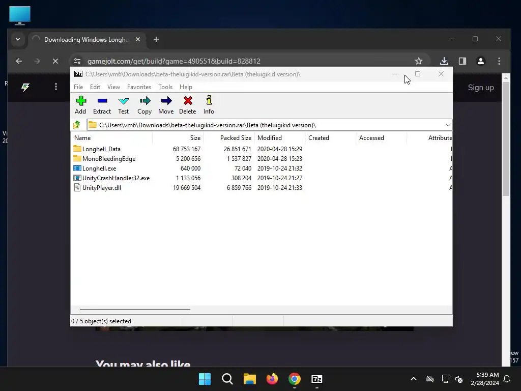521x391 pixels.
Task: Switch to 7-Zip taskbar icon
Action: click(x=317, y=379)
